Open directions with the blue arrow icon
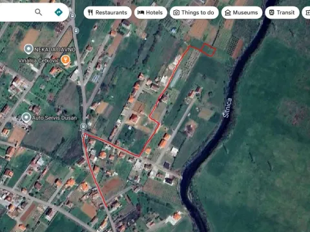This screenshot has height=232, width=310. 59,12
